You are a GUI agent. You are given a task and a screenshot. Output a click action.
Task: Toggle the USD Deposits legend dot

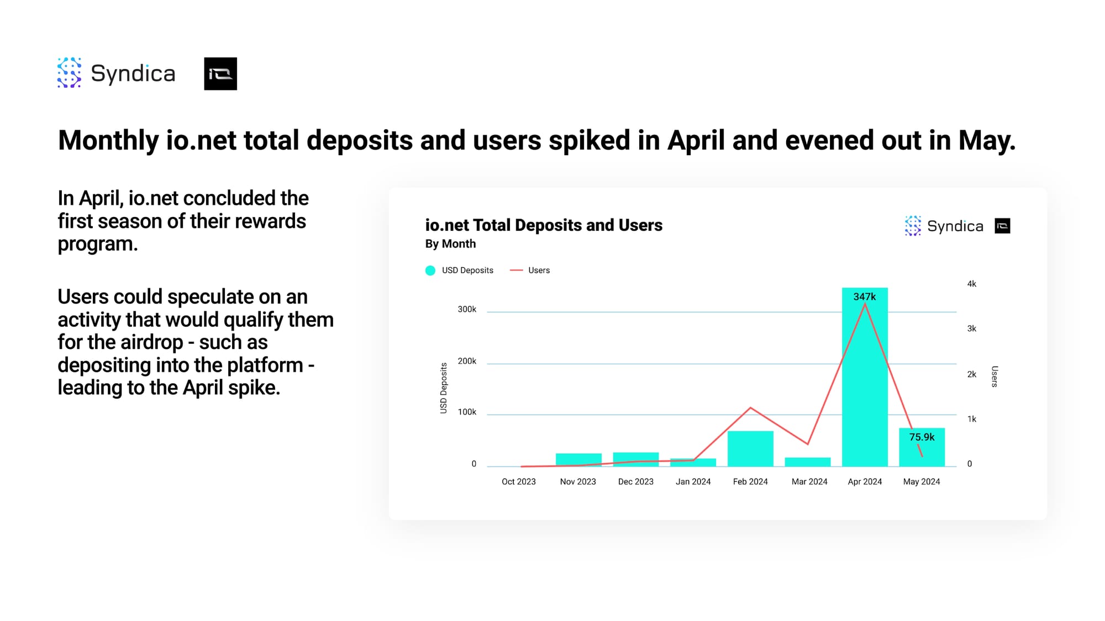point(430,270)
